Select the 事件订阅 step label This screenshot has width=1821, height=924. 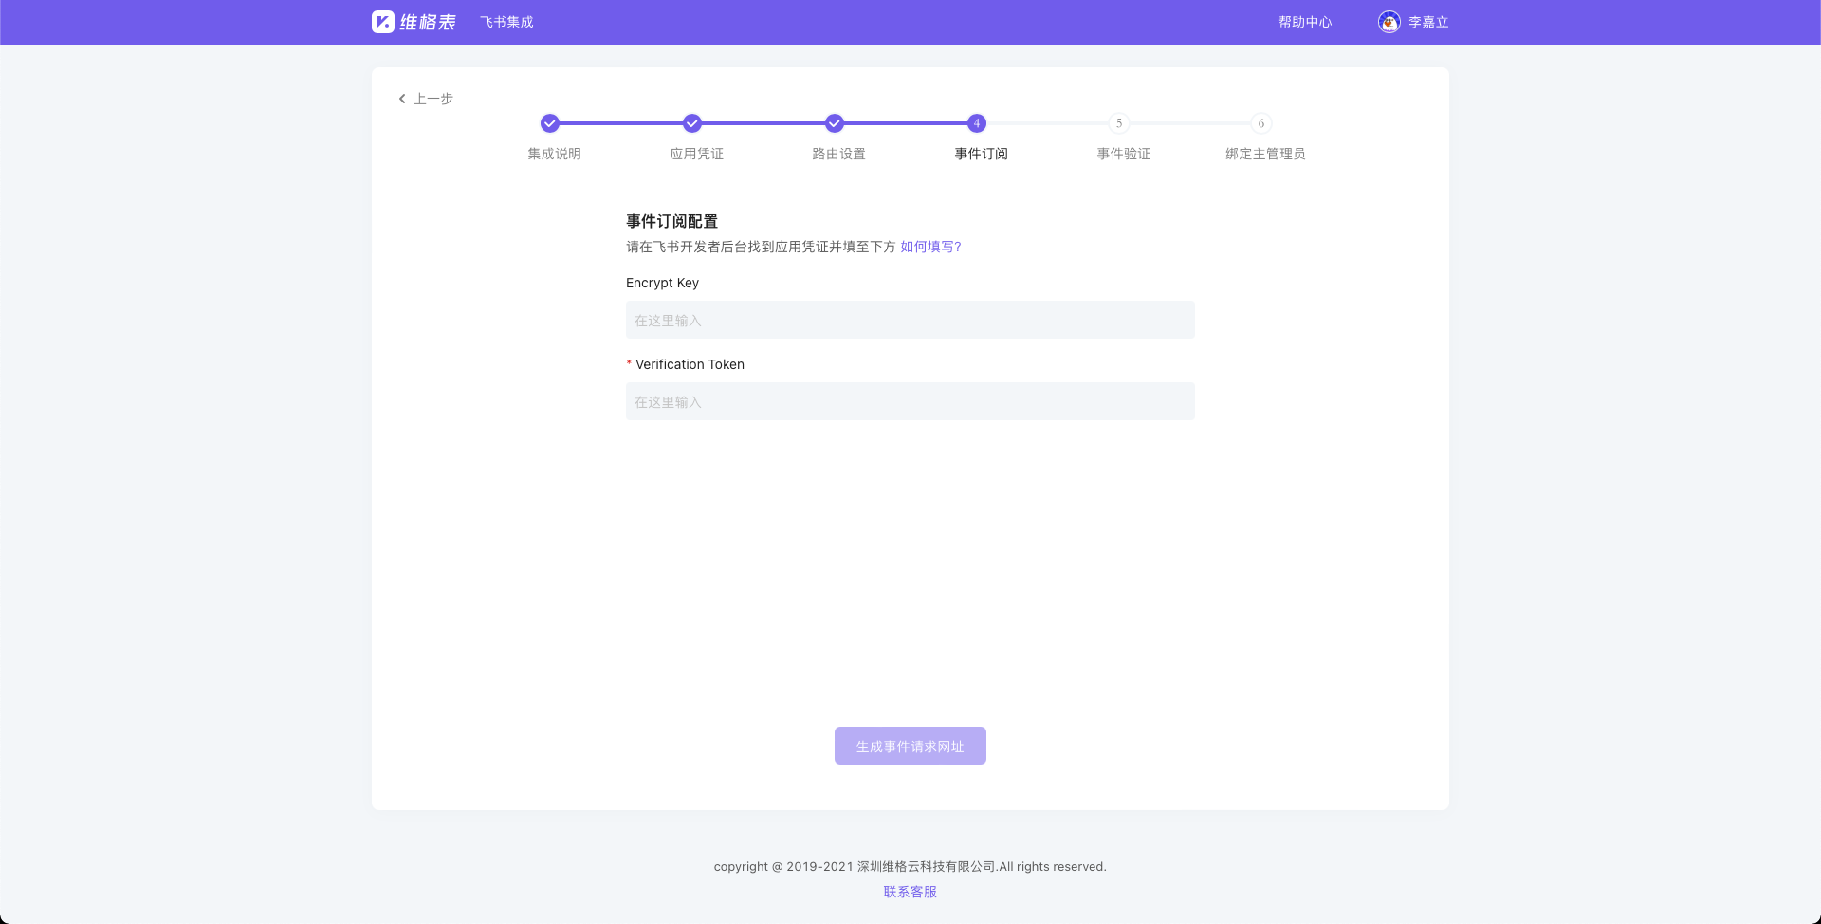(x=981, y=154)
